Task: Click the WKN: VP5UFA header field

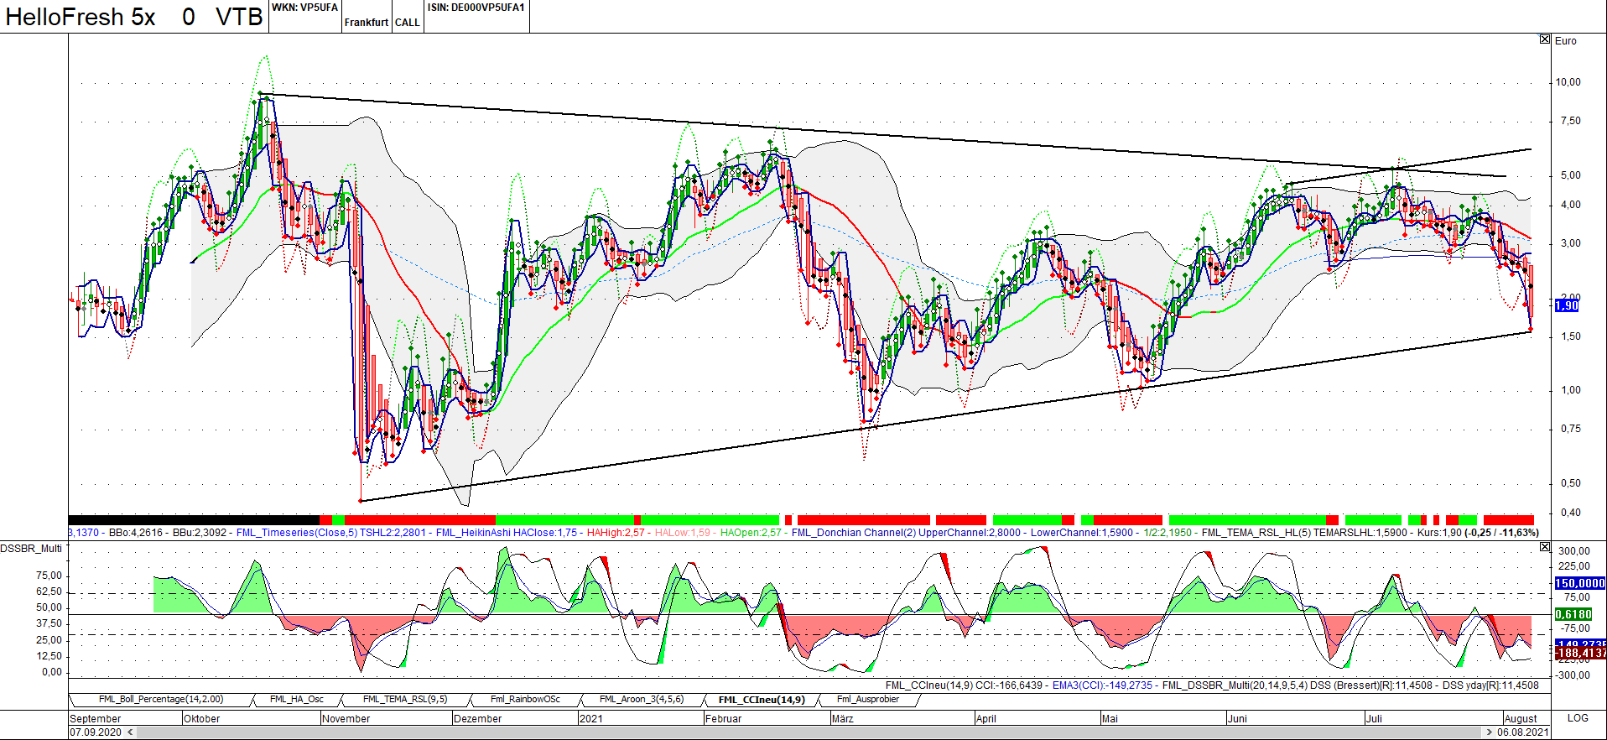Action: (304, 8)
